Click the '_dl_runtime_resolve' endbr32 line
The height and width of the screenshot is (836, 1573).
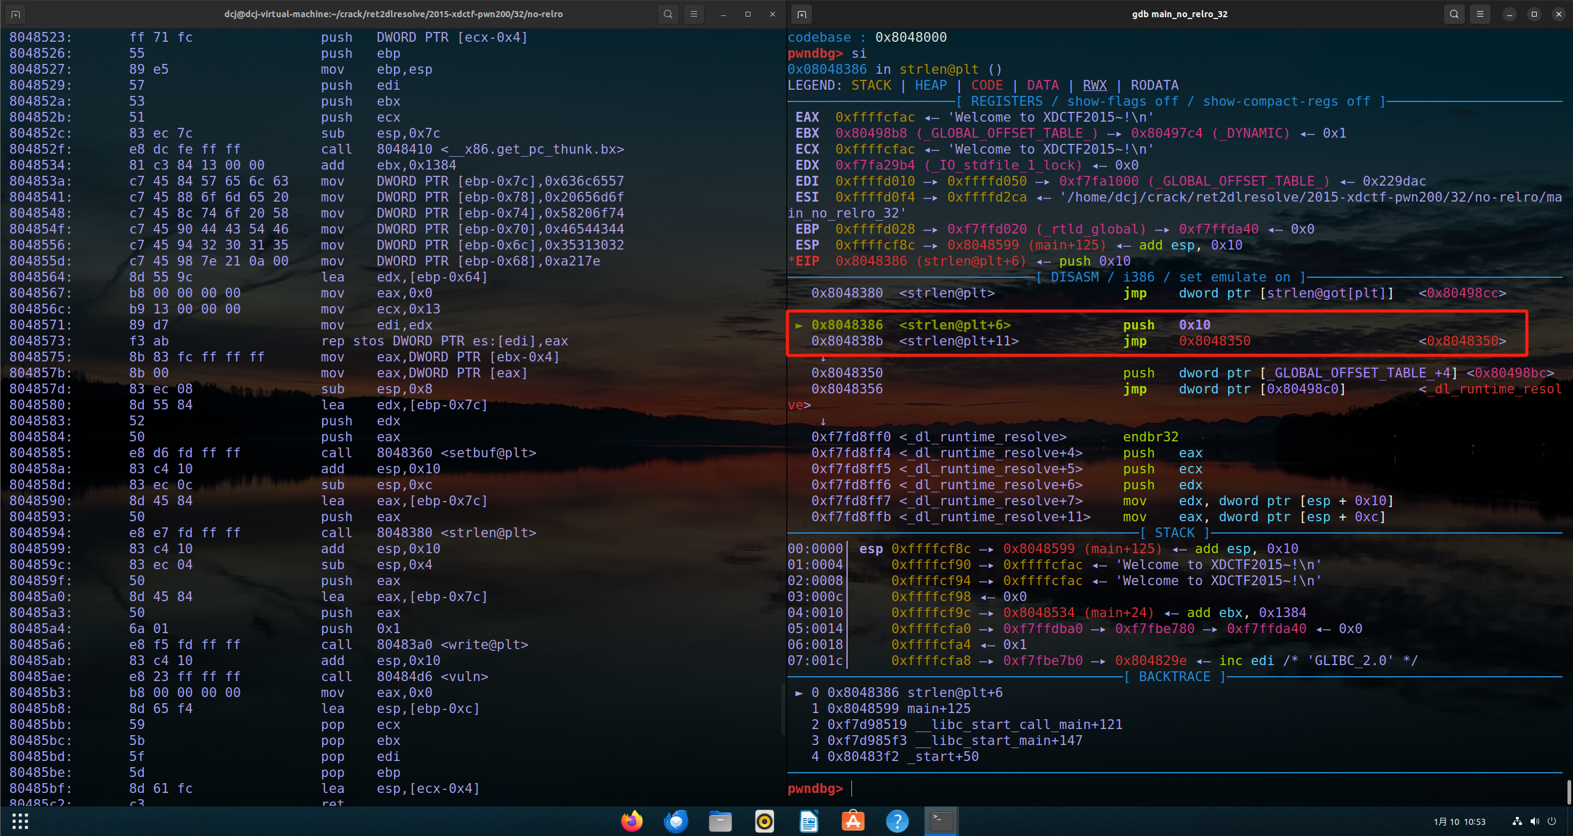tap(995, 437)
